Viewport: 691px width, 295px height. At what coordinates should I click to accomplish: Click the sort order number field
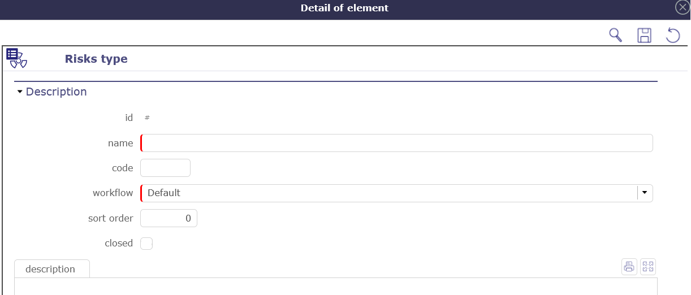[x=169, y=218]
